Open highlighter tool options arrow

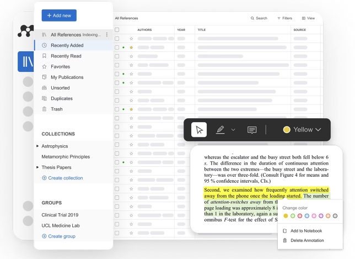(x=233, y=130)
